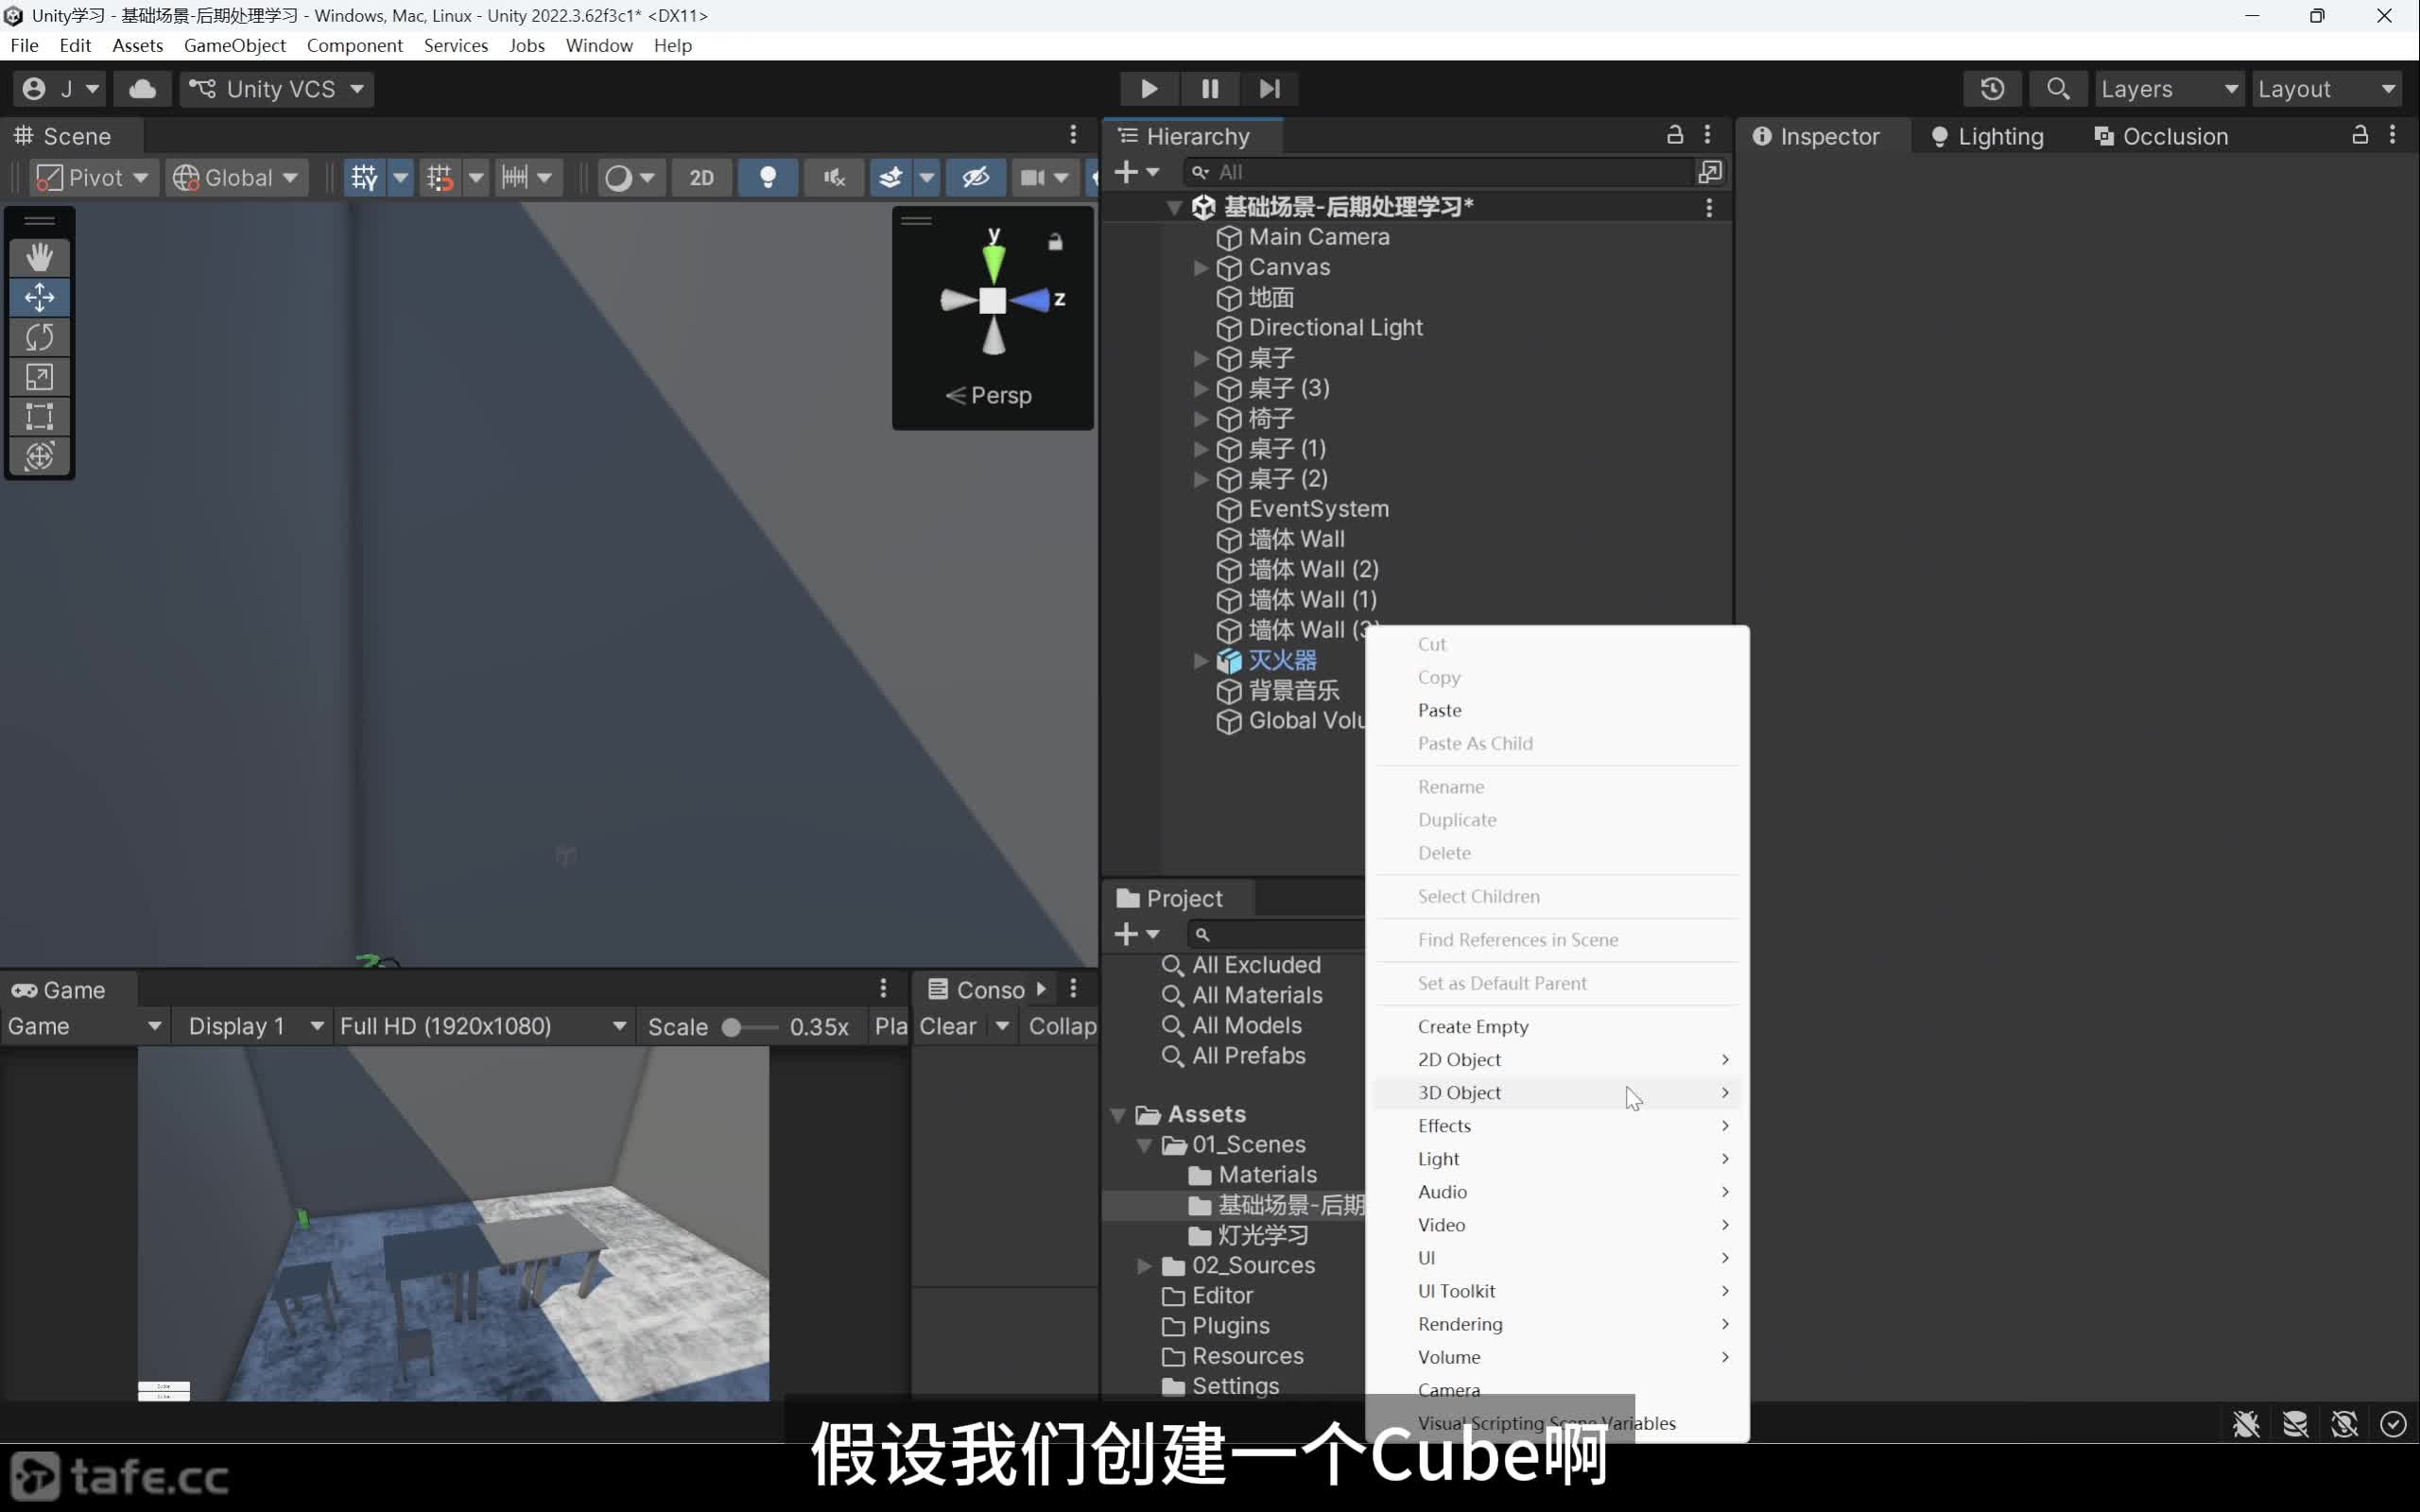Toggle the Inspector panel lock
The width and height of the screenshot is (2420, 1512).
pos(2360,135)
